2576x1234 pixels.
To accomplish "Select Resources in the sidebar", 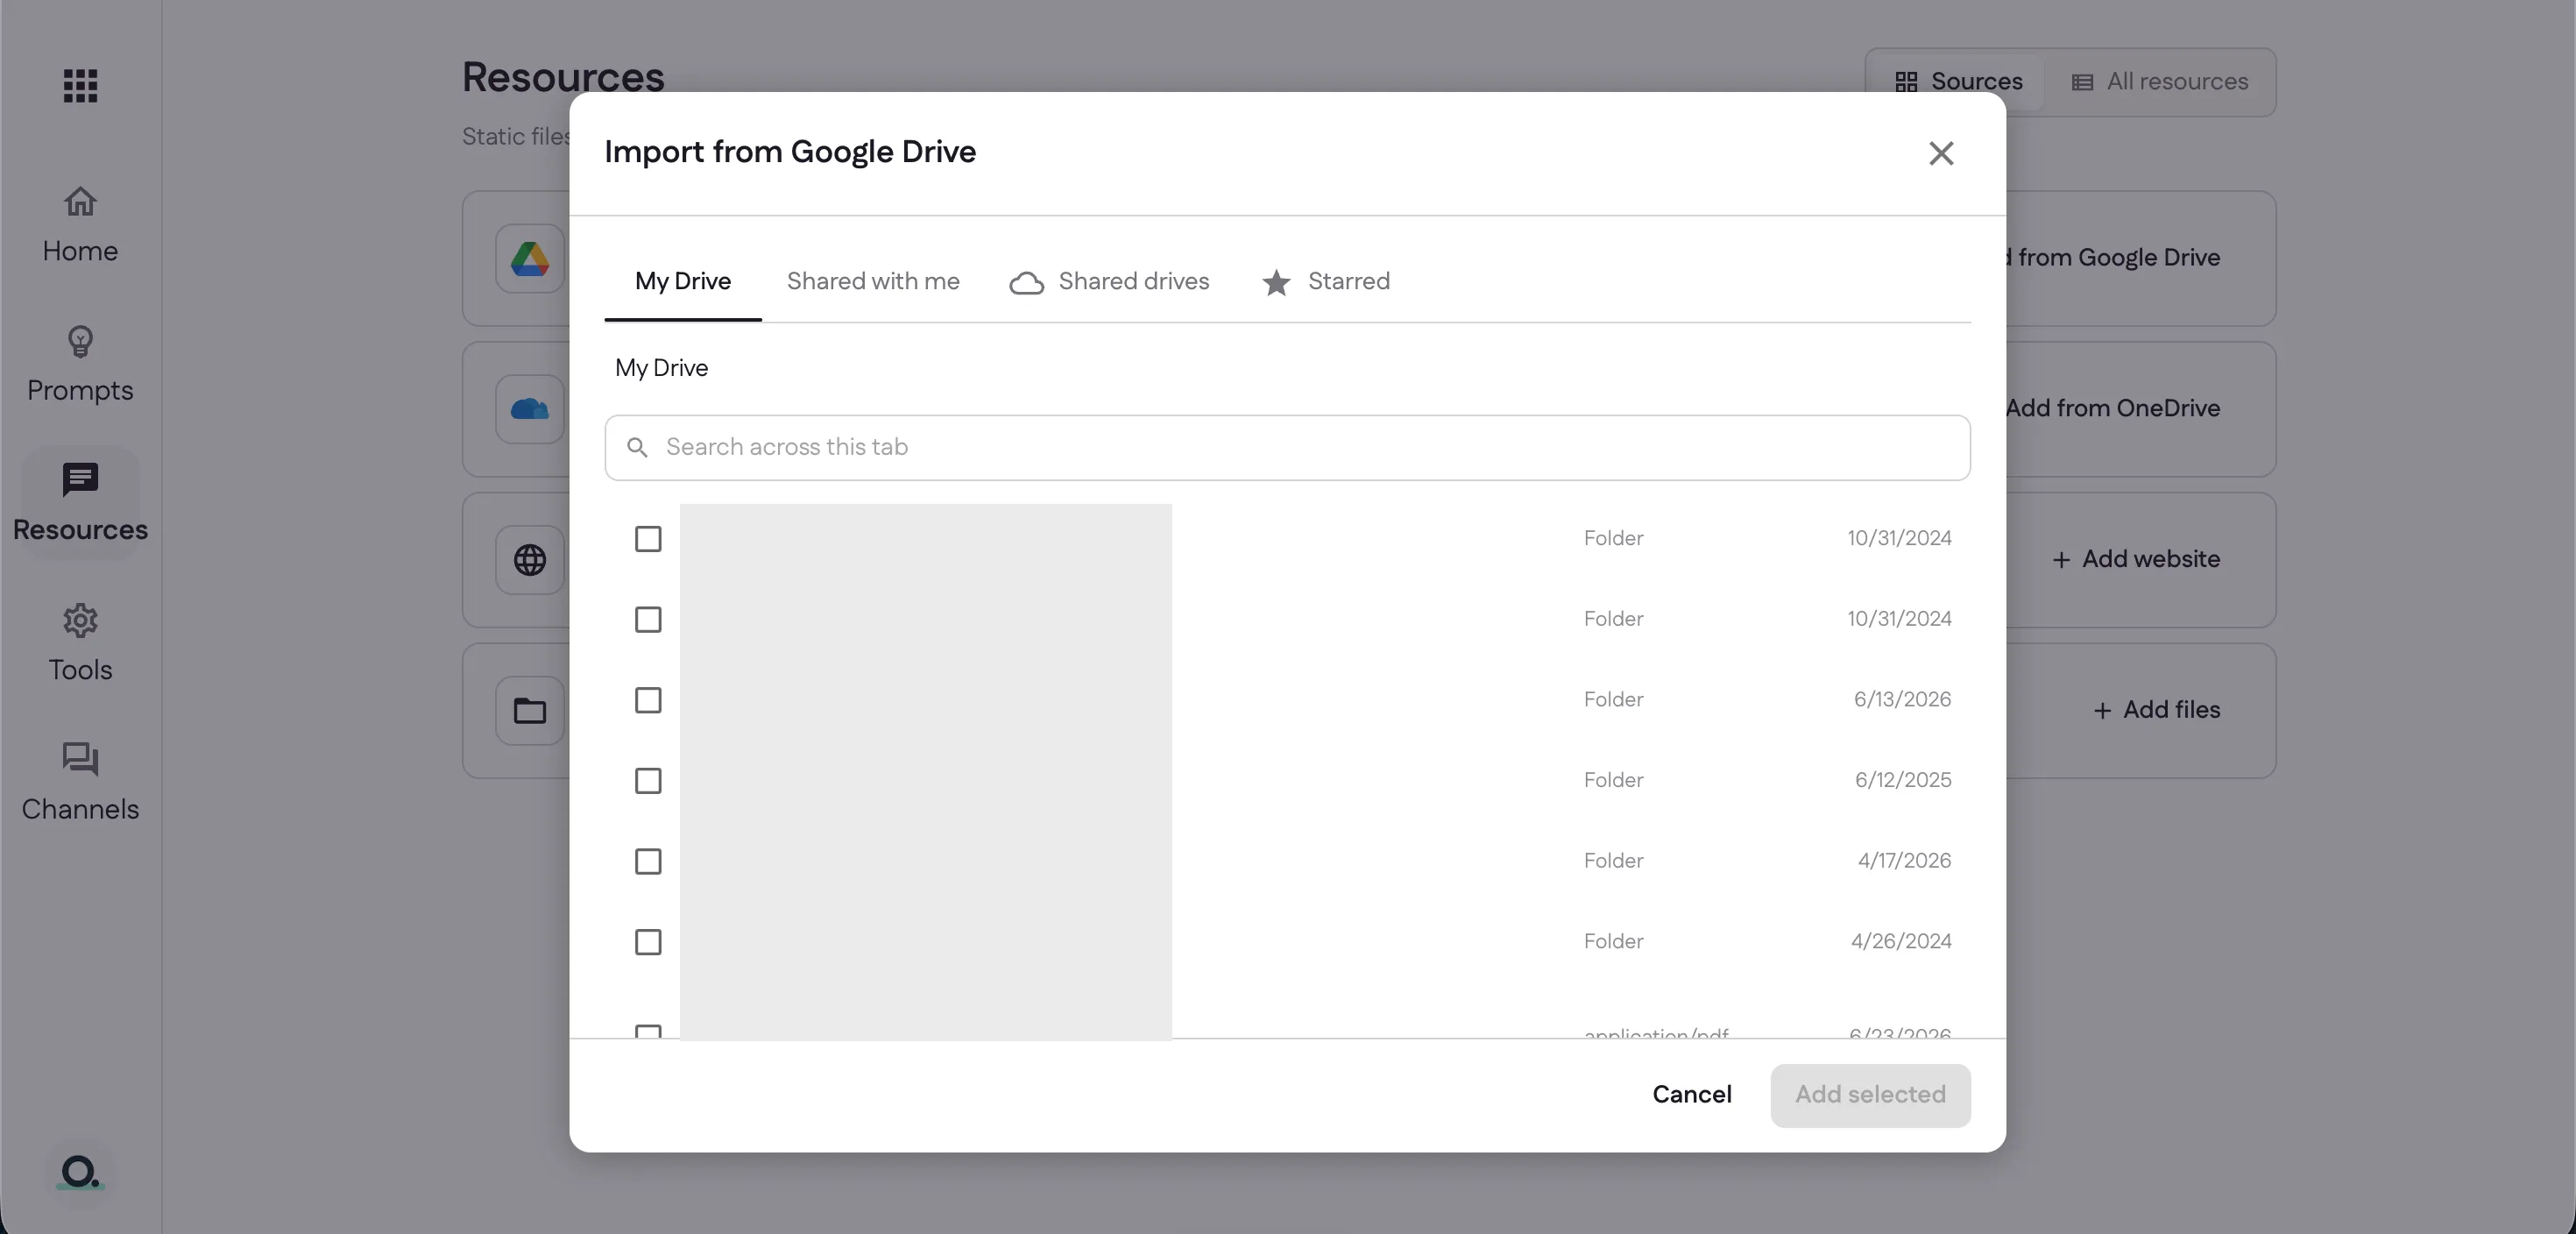I will coord(80,503).
